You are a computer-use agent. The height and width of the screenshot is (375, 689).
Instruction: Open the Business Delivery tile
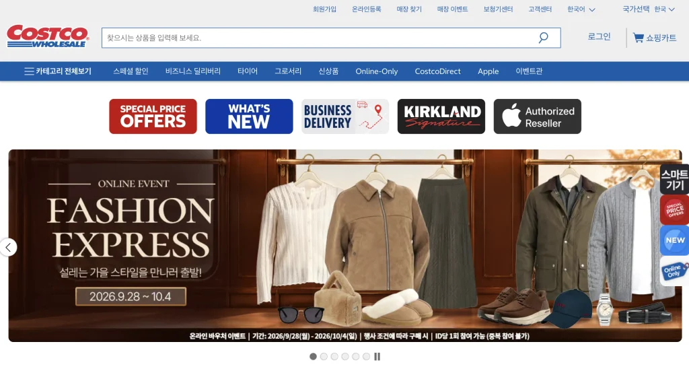pyautogui.click(x=345, y=116)
